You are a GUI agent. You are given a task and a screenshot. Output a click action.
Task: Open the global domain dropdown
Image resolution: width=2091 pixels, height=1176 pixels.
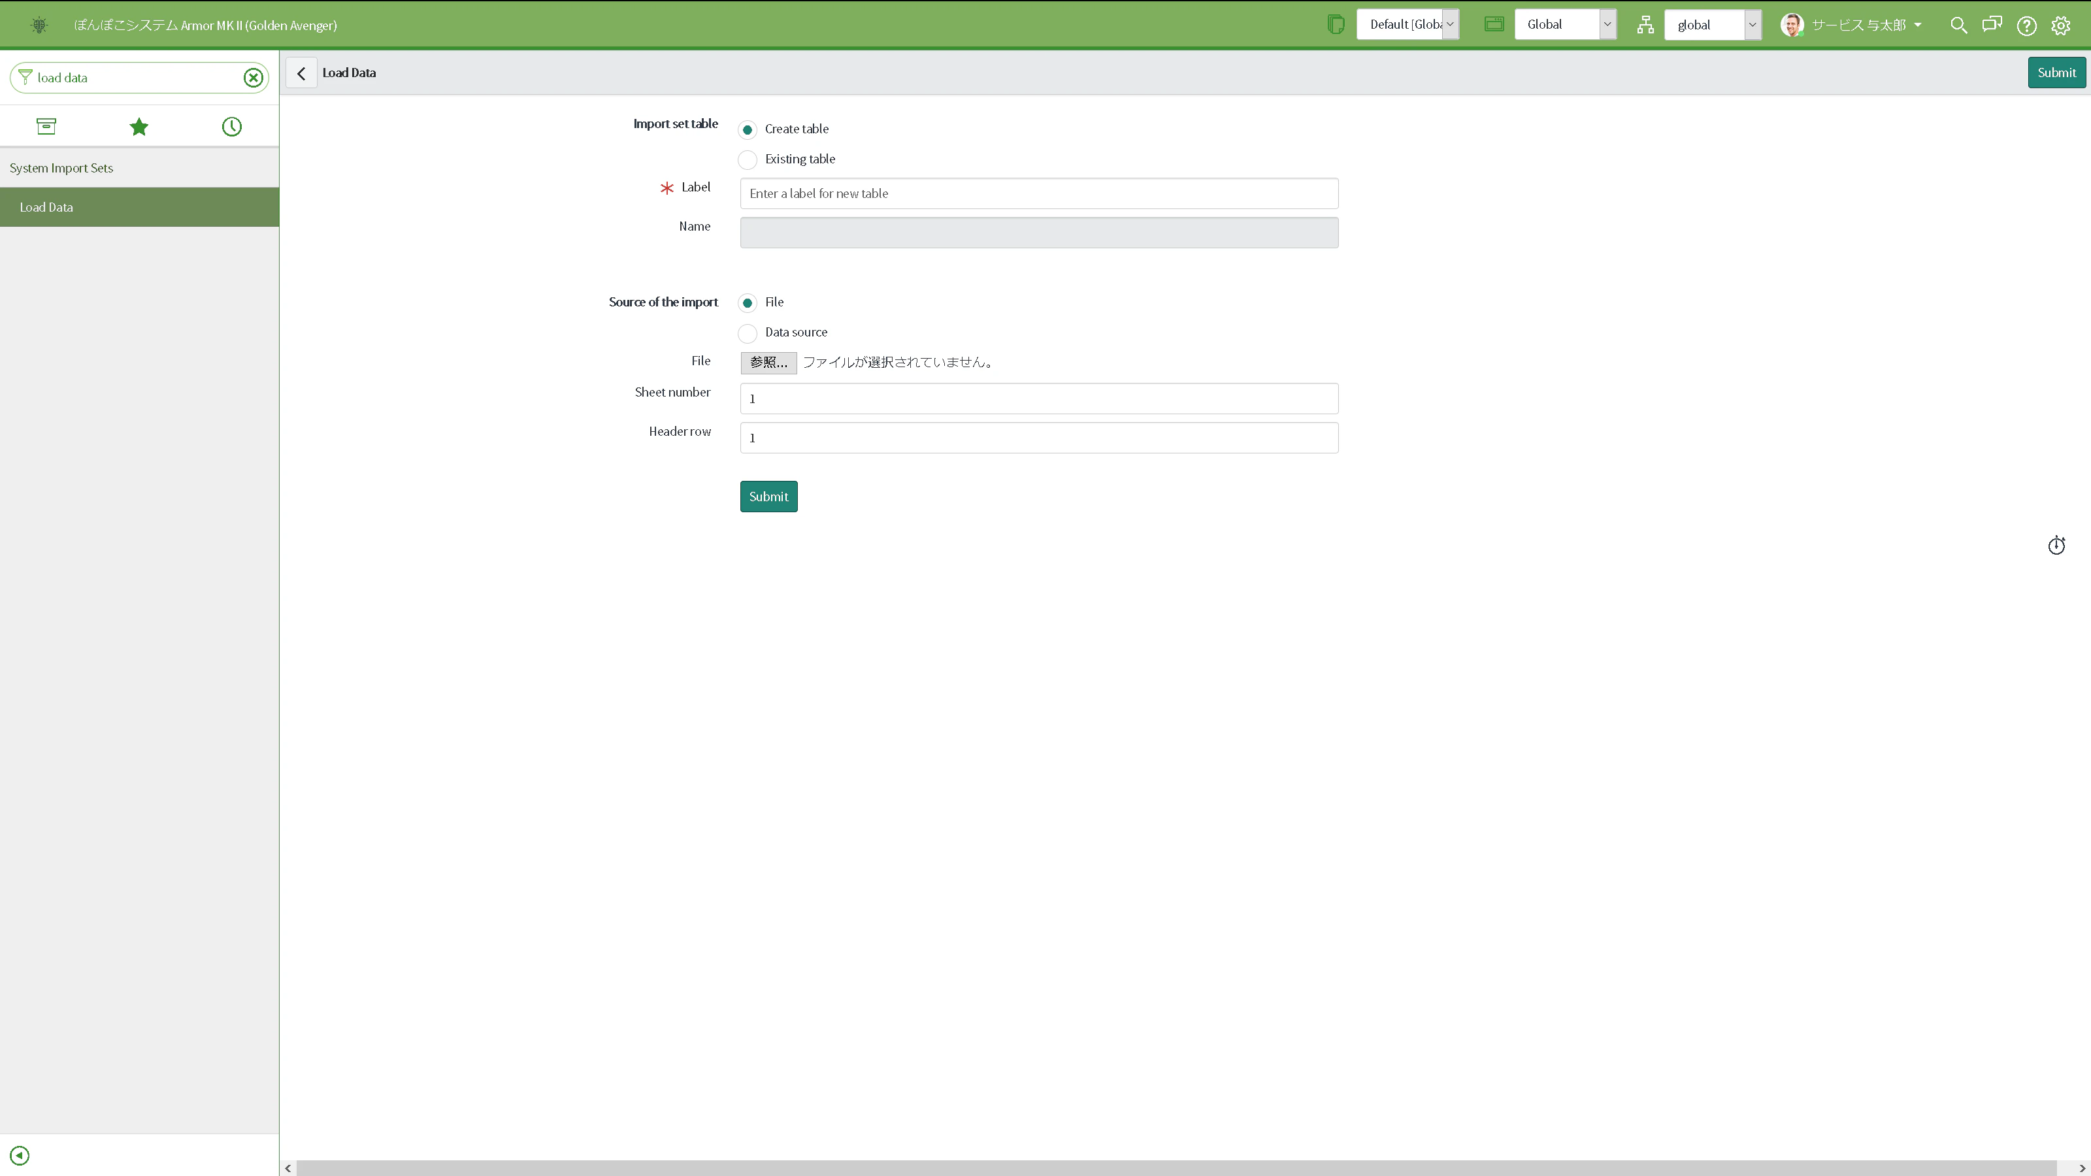tap(1713, 24)
